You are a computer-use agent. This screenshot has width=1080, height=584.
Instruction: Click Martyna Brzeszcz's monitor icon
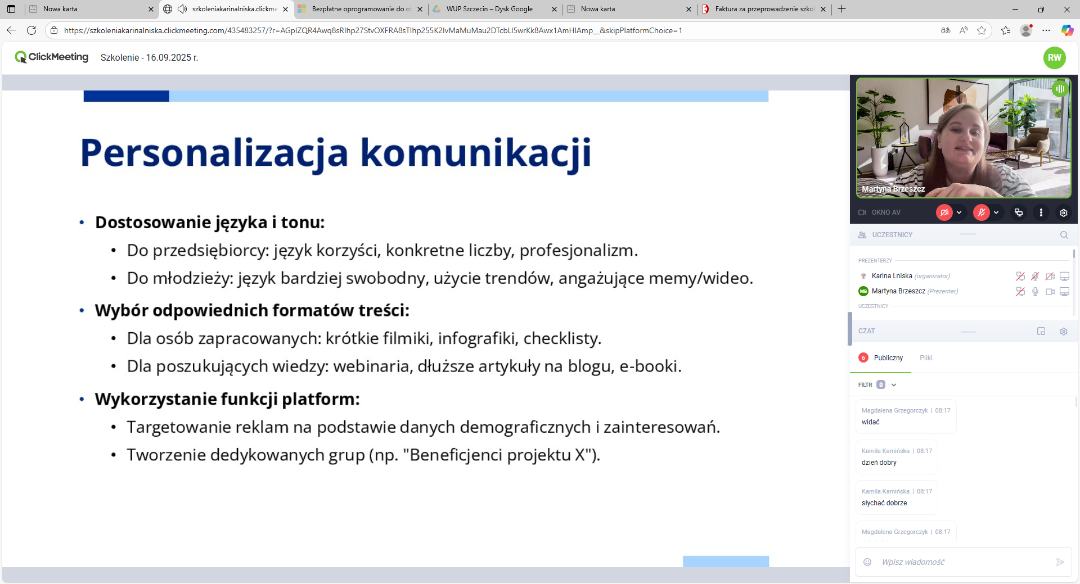tap(1065, 291)
